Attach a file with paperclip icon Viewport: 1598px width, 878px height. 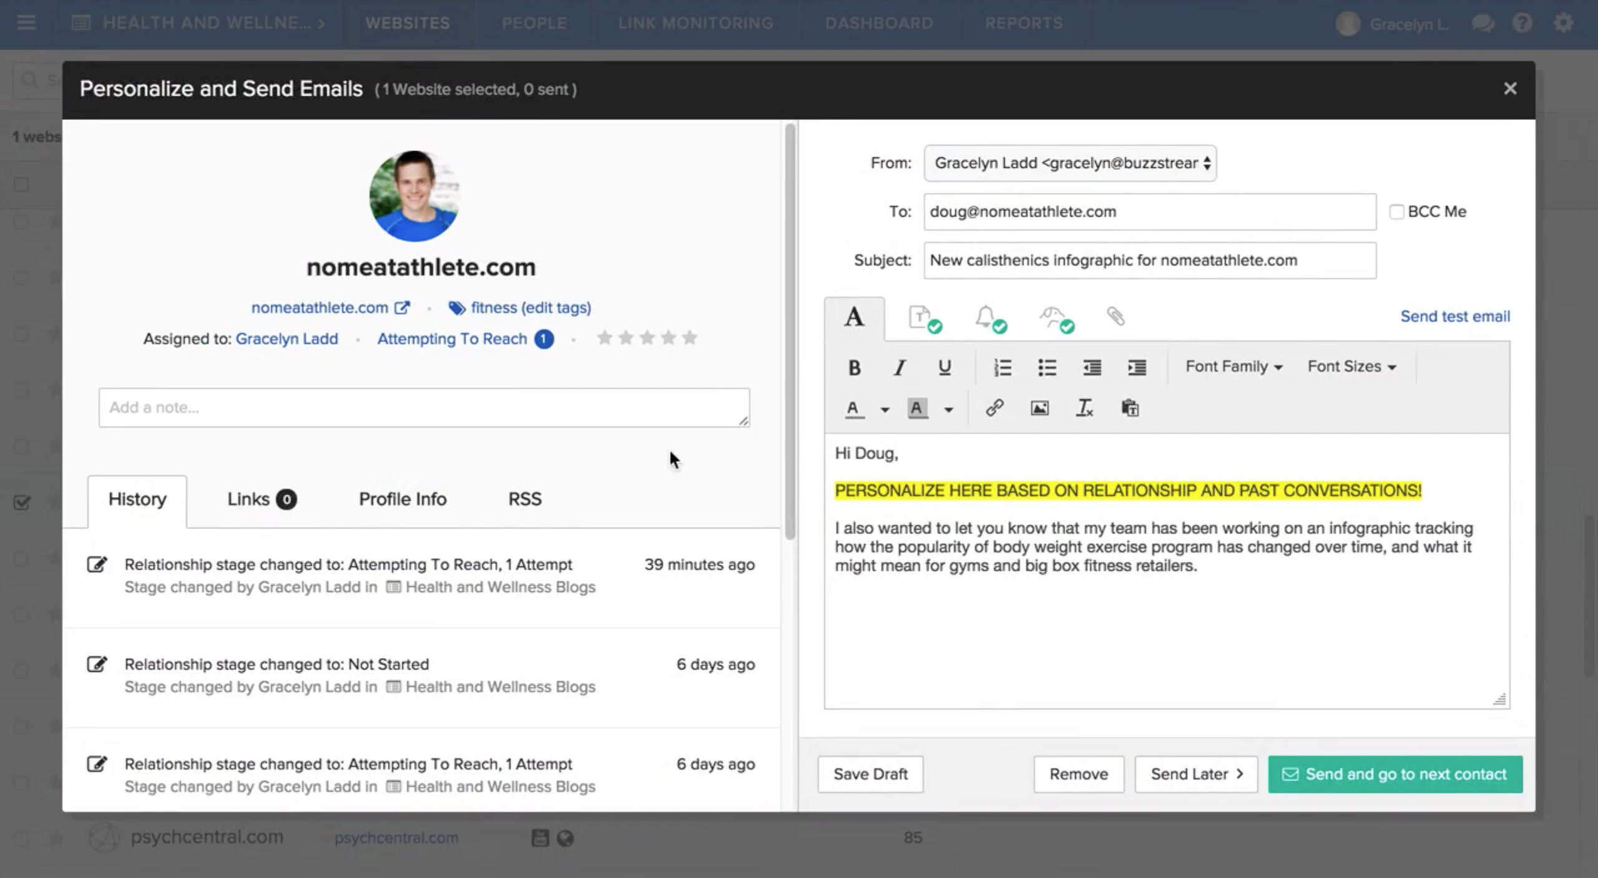point(1116,317)
